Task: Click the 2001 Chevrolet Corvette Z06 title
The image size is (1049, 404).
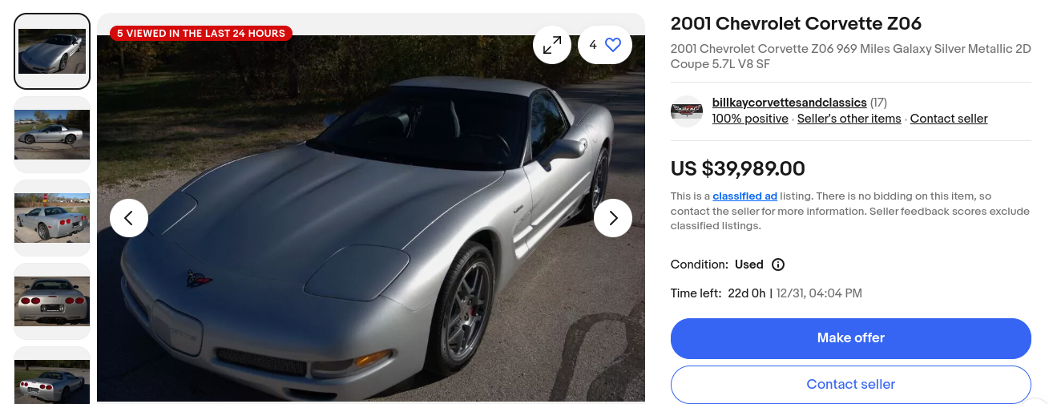Action: point(796,23)
